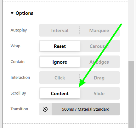136x128 pixels.
Task: Click the scrollbar track above thumb
Action: pyautogui.click(x=131, y=31)
